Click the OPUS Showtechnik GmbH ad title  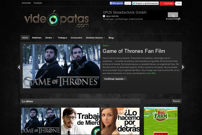click(x=125, y=12)
